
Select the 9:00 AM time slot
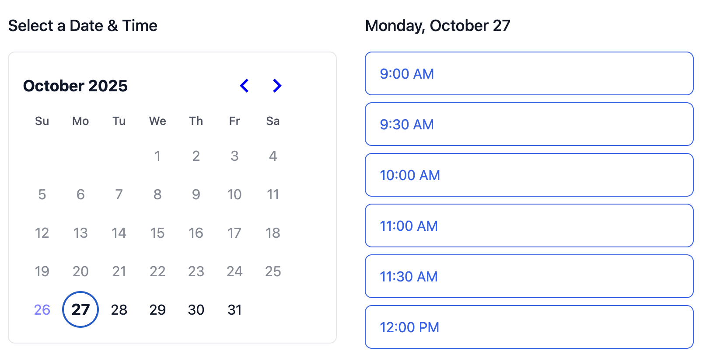pos(529,73)
